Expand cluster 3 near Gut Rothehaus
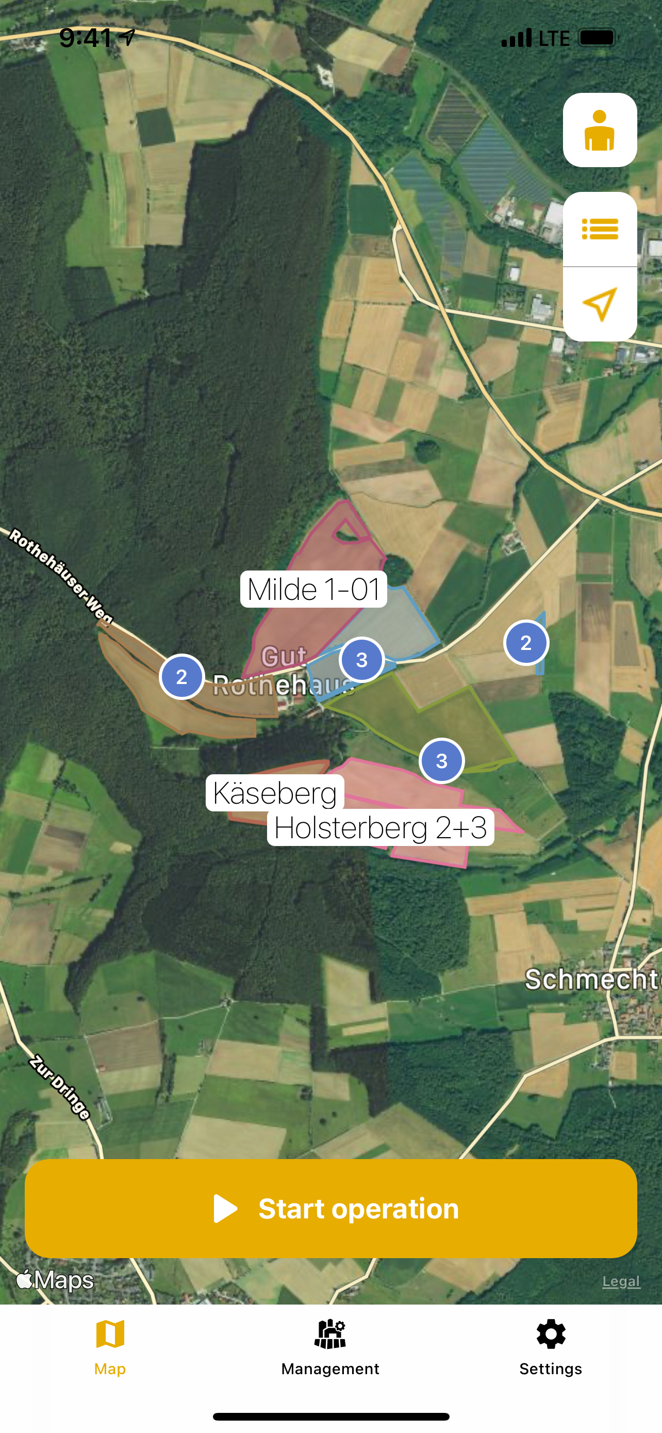Image resolution: width=662 pixels, height=1433 pixels. click(362, 660)
